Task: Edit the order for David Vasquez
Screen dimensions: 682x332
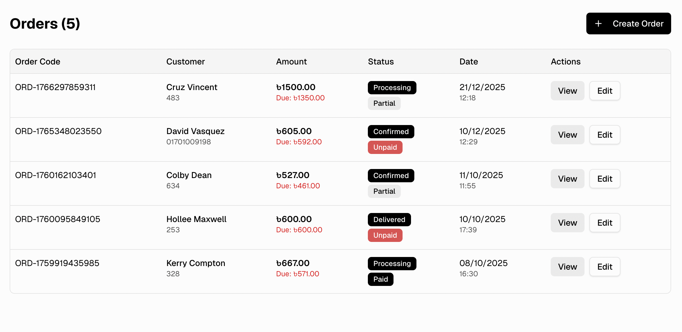Action: pyautogui.click(x=605, y=135)
